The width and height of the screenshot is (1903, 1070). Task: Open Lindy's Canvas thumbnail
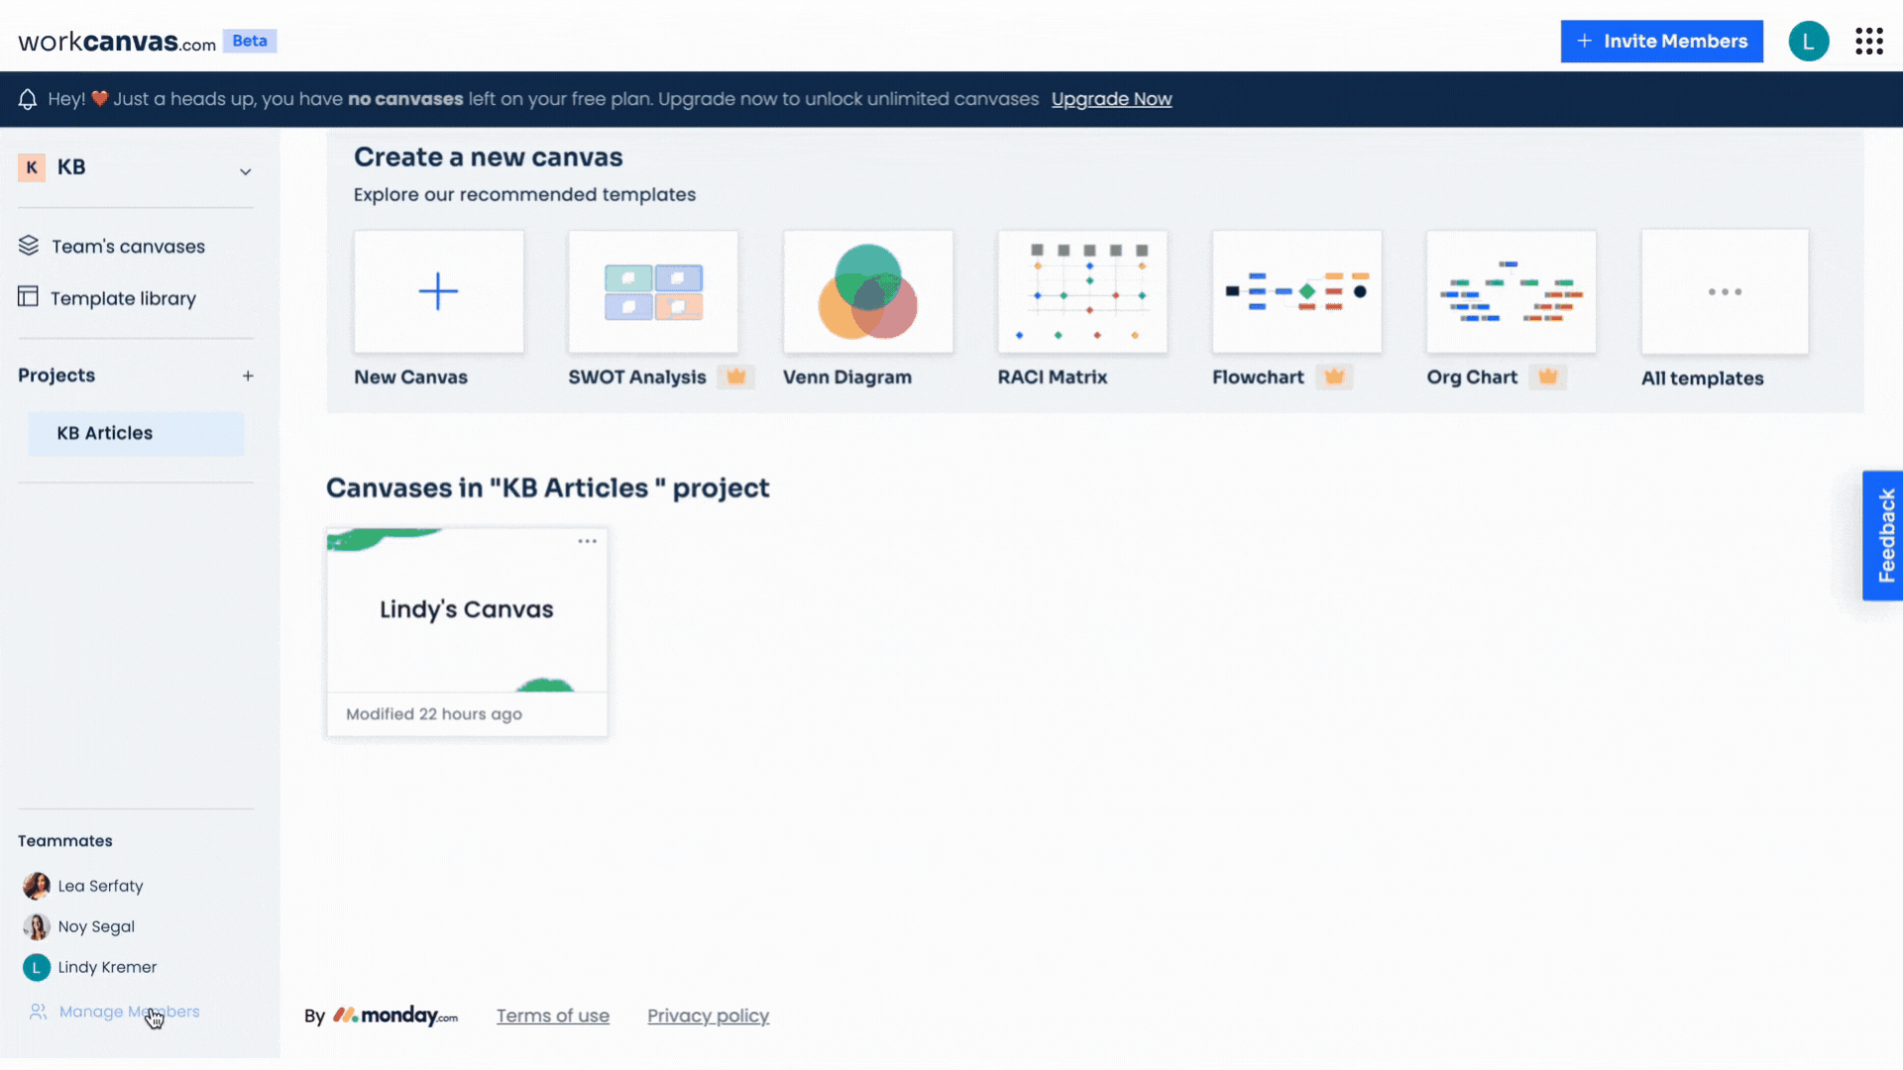[x=466, y=609]
